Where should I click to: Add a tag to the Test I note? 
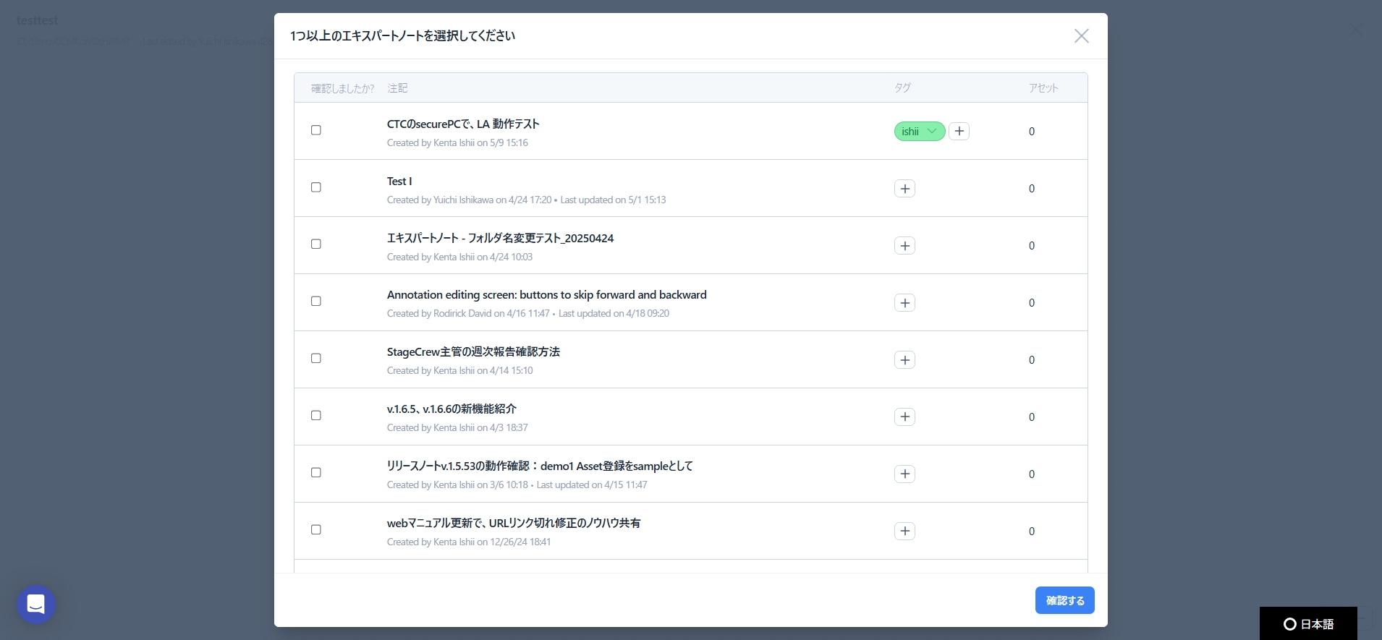click(x=904, y=189)
